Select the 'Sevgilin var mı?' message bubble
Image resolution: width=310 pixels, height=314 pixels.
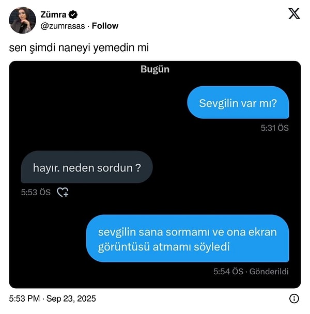click(x=238, y=102)
